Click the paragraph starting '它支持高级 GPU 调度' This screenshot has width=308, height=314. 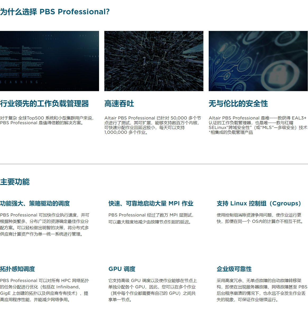point(153,290)
